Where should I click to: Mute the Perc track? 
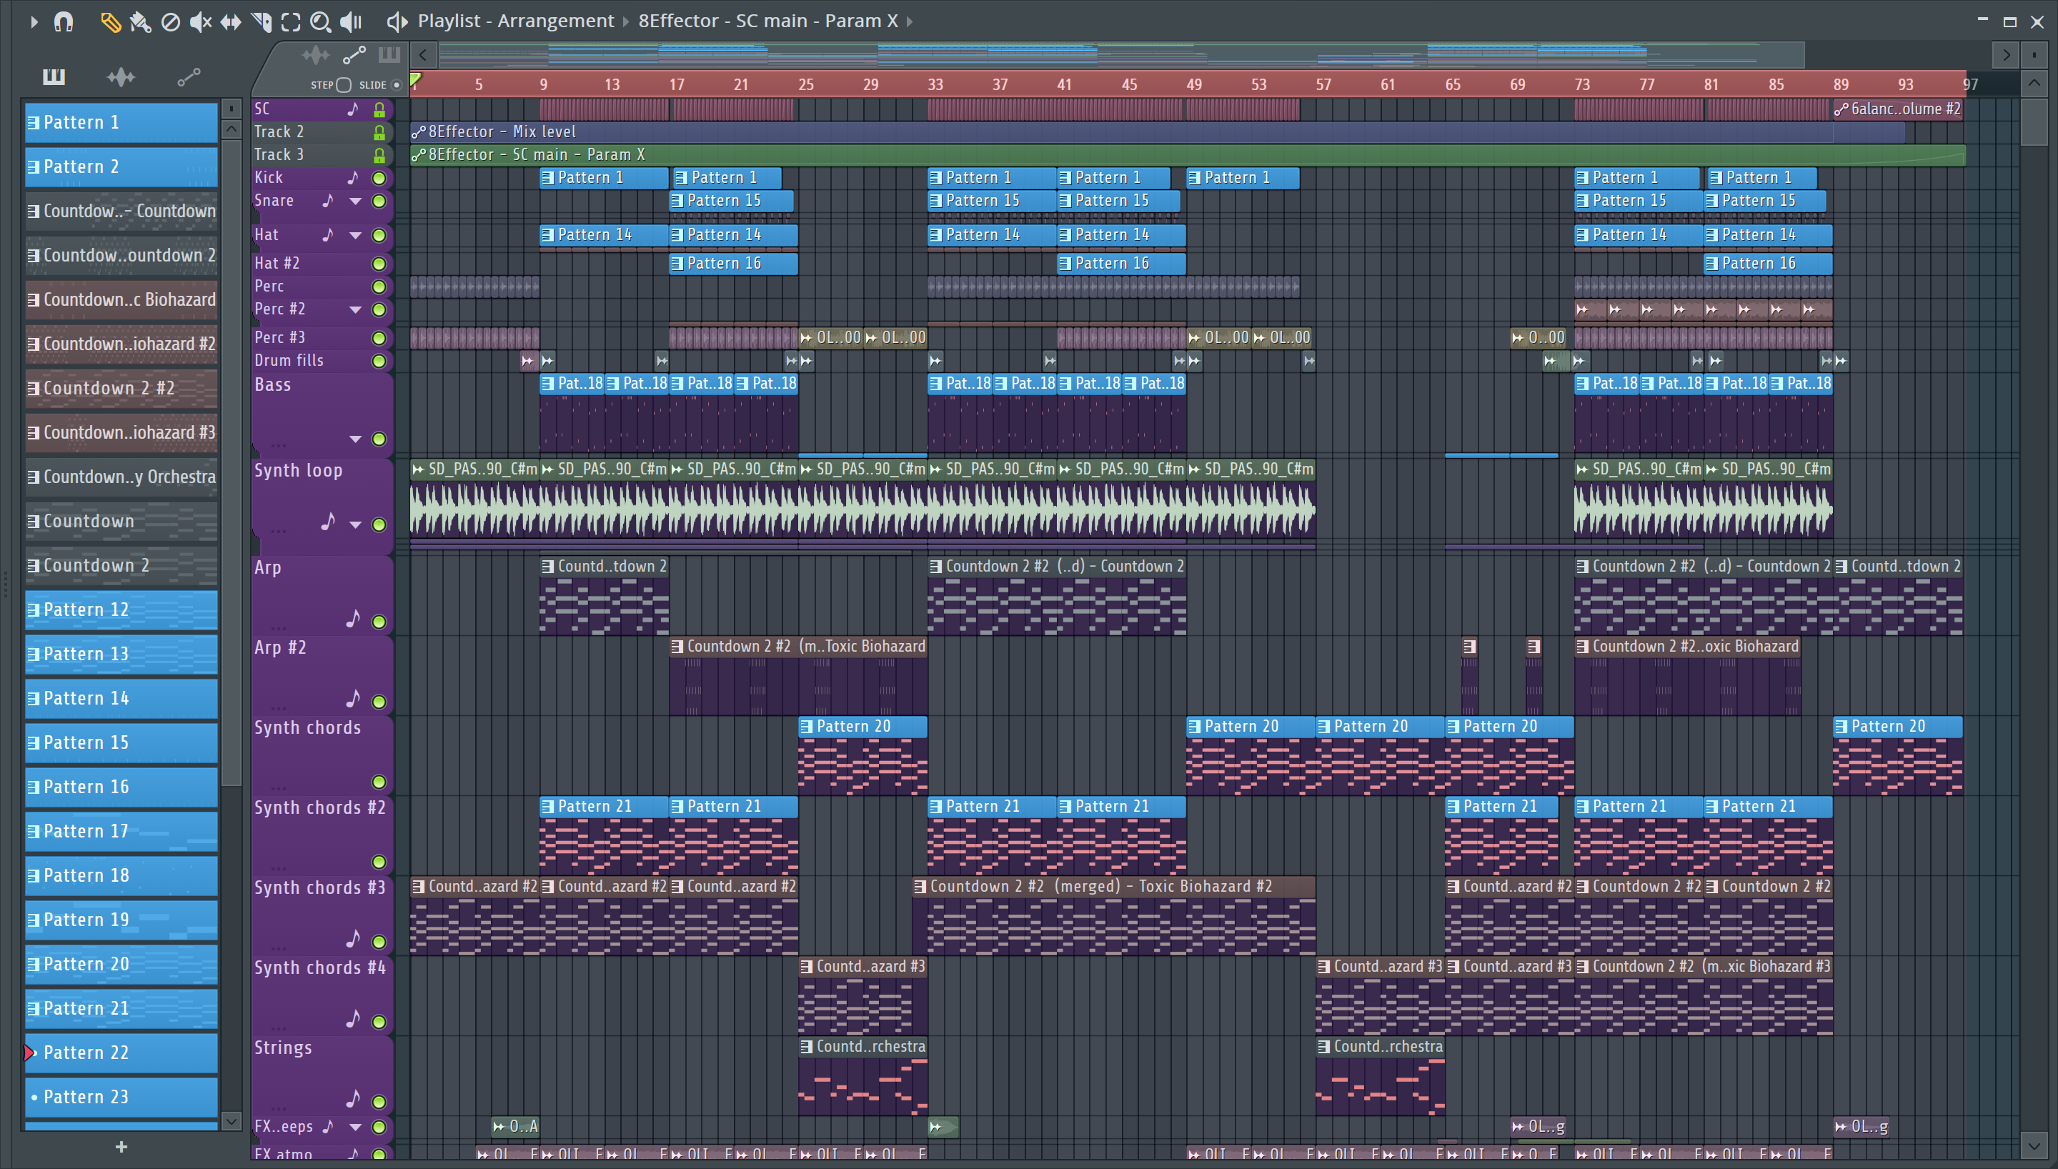pyautogui.click(x=379, y=287)
